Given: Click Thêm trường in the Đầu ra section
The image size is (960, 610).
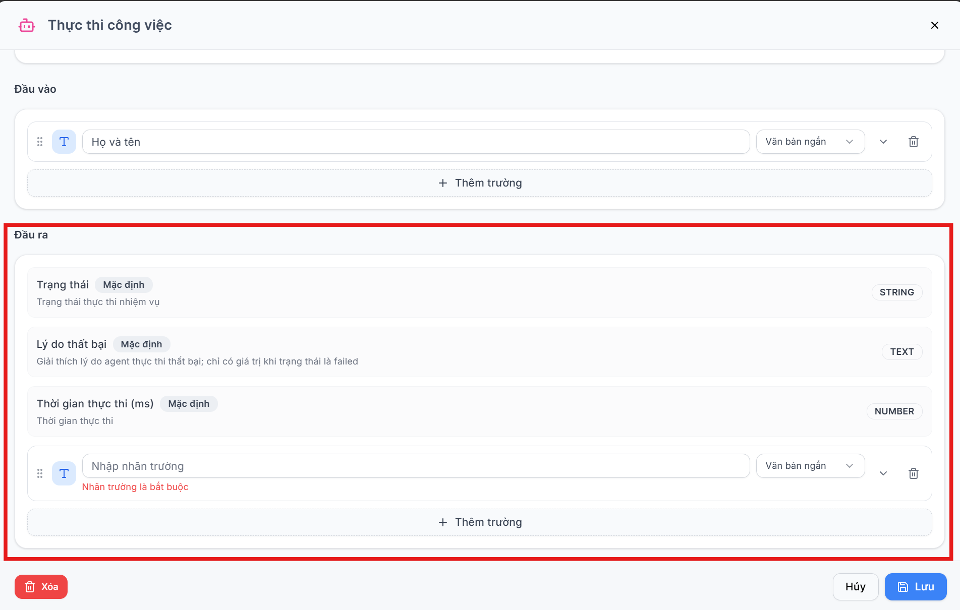Looking at the screenshot, I should [480, 522].
